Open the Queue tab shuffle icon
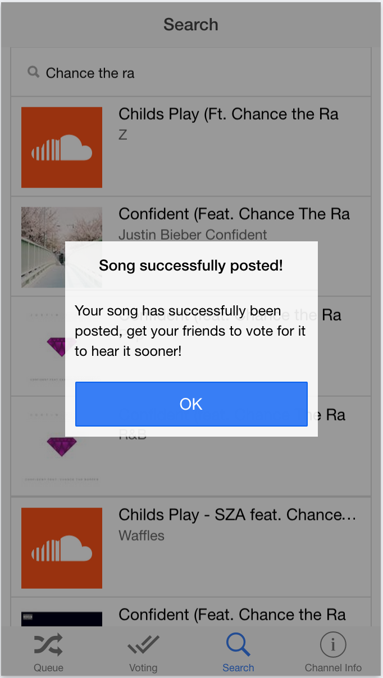Screen dimensions: 383x678 coord(48,646)
